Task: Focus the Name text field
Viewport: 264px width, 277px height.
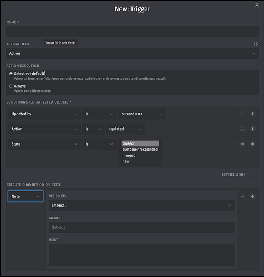Action: coord(133,32)
